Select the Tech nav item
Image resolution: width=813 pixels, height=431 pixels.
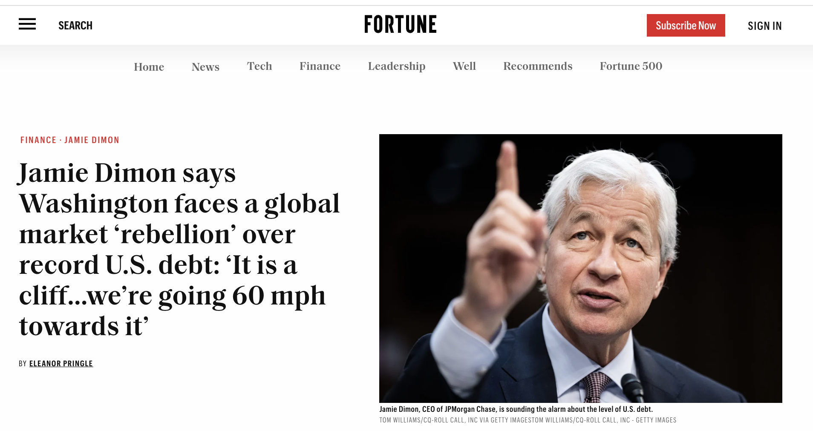click(x=259, y=66)
